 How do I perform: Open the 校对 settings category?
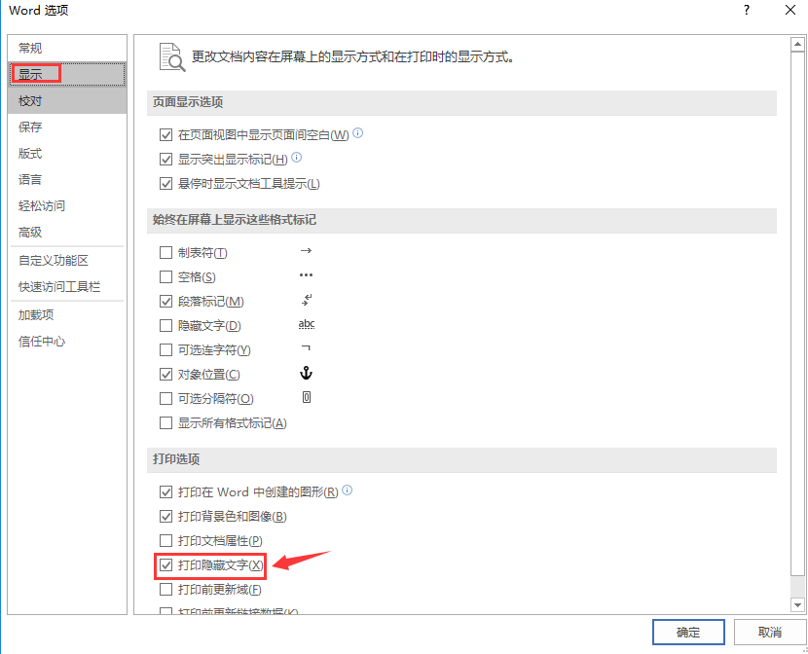coord(67,101)
